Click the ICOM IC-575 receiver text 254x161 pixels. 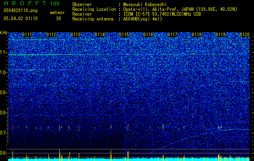click(162, 14)
